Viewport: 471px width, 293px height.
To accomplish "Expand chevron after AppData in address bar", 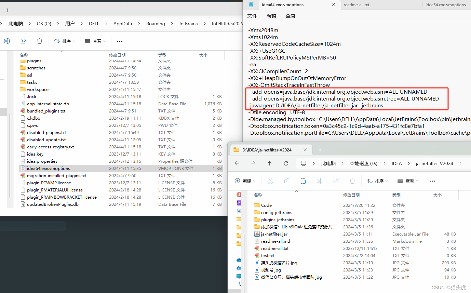I will [x=139, y=24].
